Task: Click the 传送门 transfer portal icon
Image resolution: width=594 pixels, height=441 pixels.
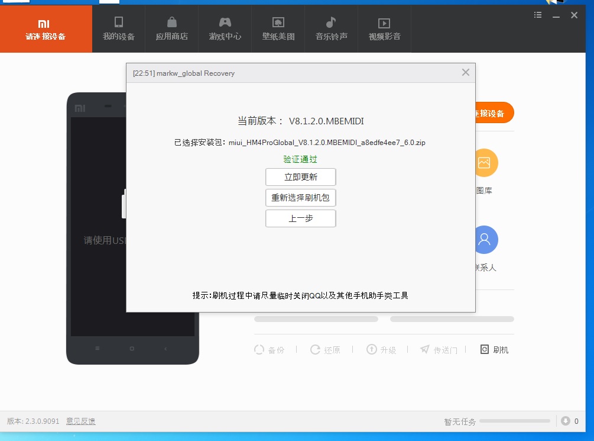Action: tap(425, 350)
